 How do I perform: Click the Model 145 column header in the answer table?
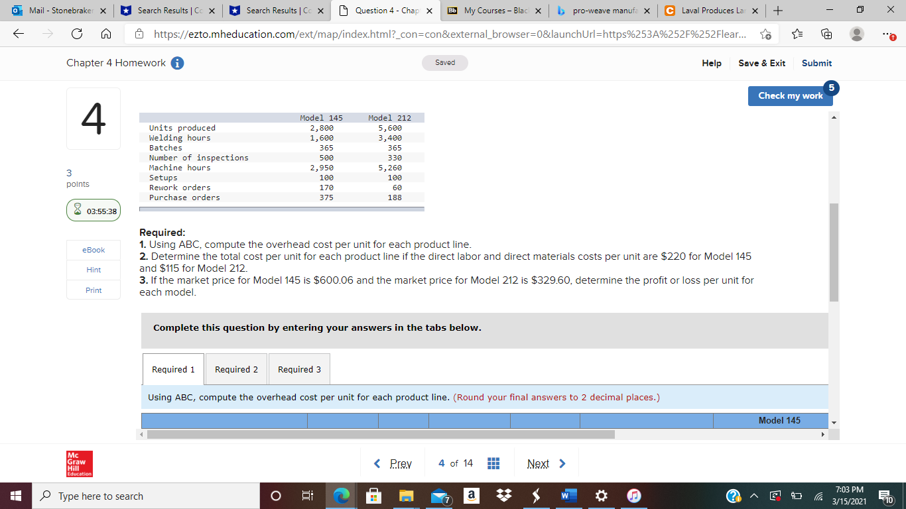779,420
